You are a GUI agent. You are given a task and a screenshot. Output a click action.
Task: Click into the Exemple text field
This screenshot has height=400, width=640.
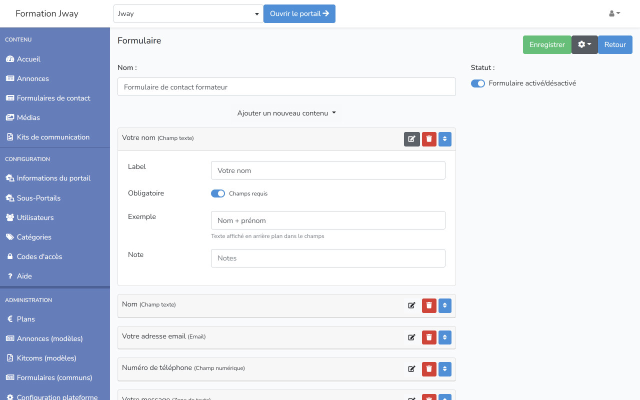point(328,220)
